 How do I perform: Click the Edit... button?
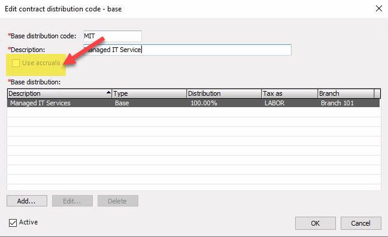(72, 201)
